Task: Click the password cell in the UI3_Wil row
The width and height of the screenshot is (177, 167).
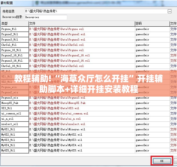Action: point(152,108)
